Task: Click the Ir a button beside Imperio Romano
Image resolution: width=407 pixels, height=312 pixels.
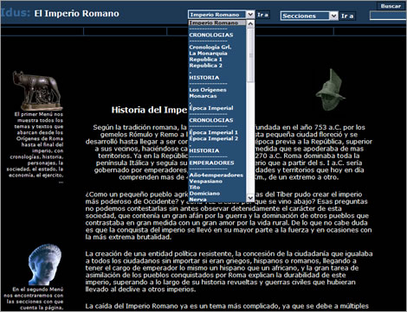Action: tap(262, 15)
